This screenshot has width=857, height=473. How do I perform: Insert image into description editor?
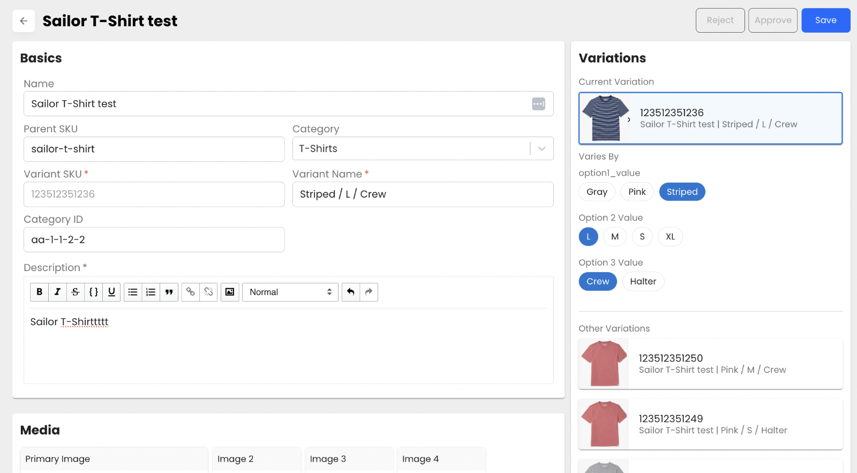[230, 292]
